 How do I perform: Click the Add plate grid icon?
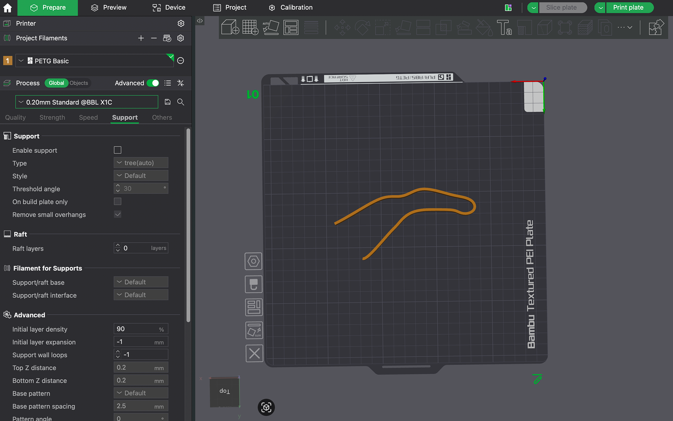coord(250,27)
